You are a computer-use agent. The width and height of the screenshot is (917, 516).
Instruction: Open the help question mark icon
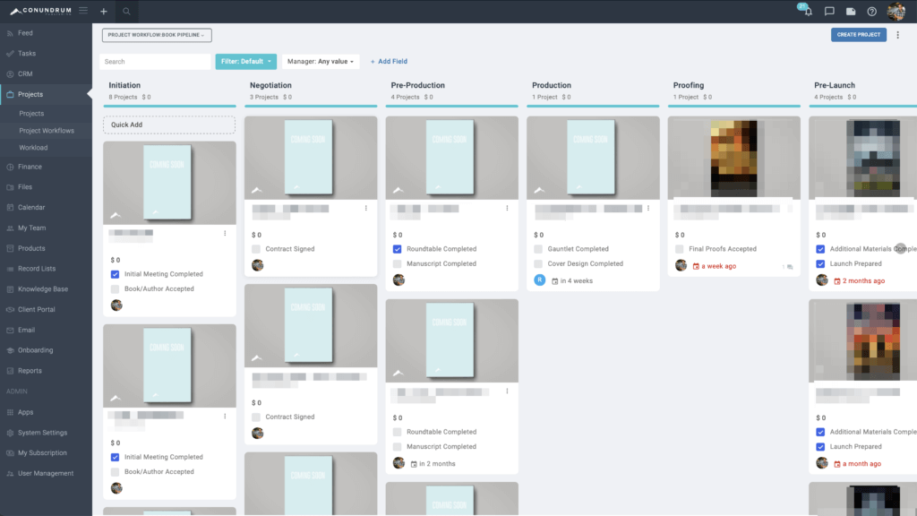point(872,11)
